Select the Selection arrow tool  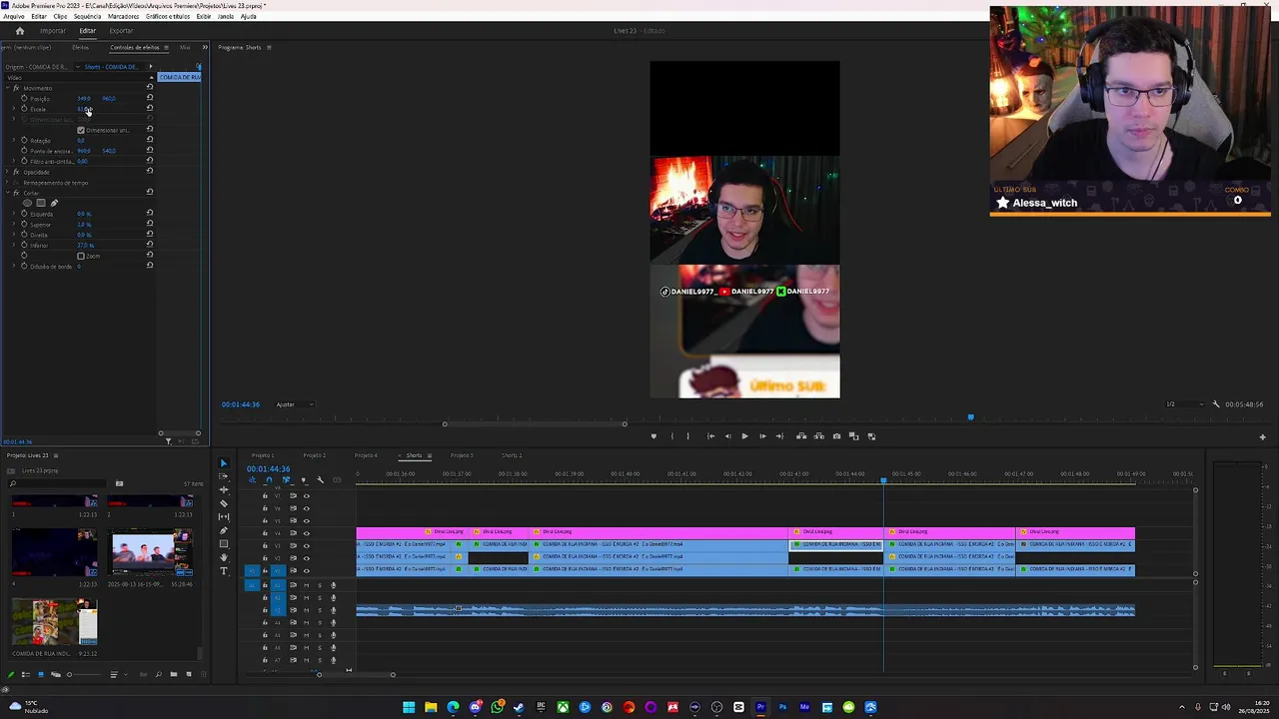224,463
